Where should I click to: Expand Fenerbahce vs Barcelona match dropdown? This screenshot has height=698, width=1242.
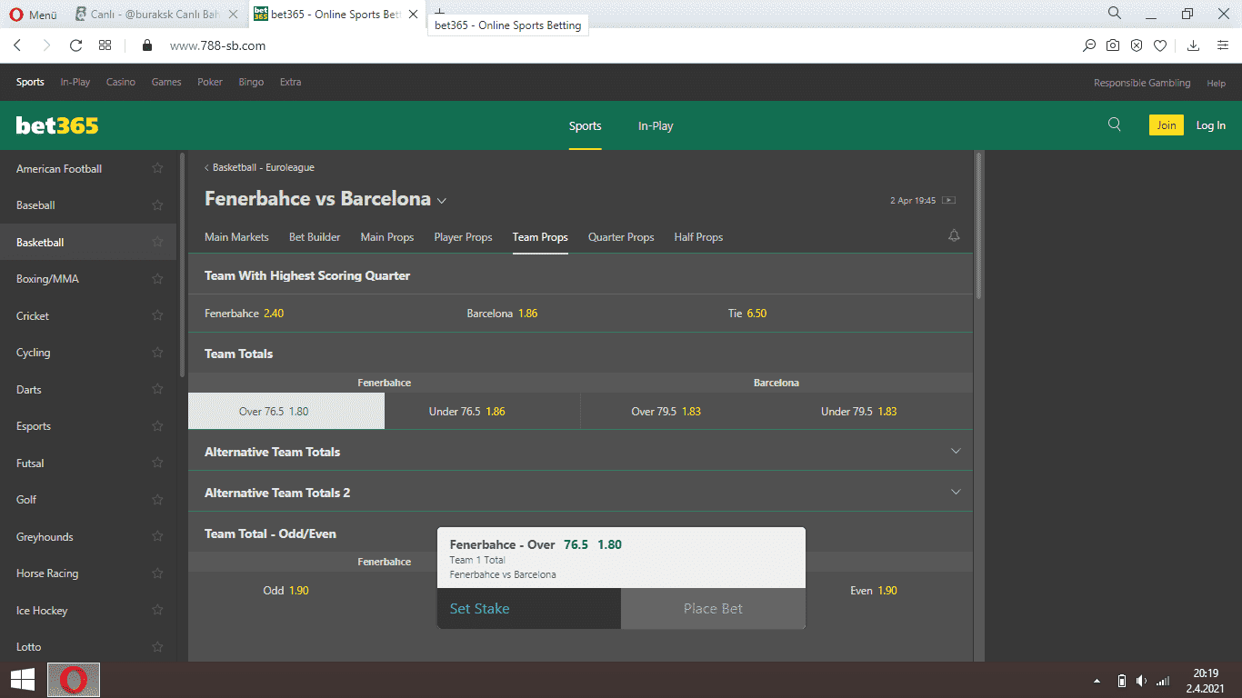(442, 200)
